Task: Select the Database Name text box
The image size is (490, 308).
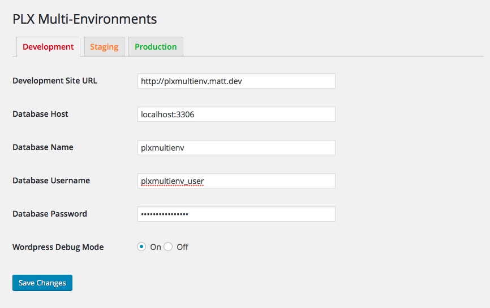Action: (x=237, y=148)
